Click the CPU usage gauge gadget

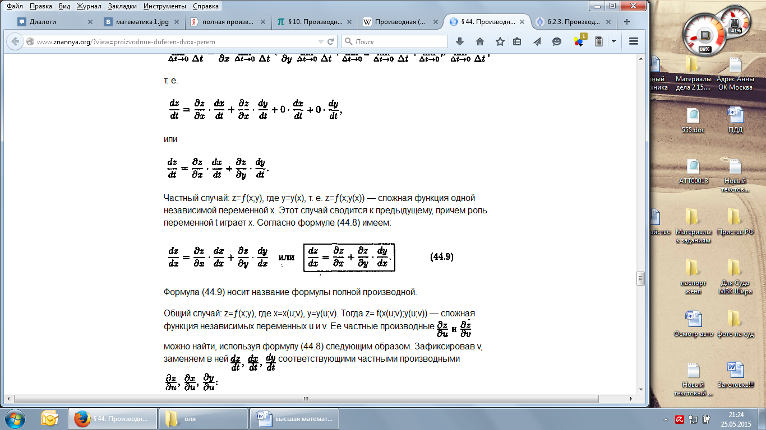pyautogui.click(x=703, y=36)
